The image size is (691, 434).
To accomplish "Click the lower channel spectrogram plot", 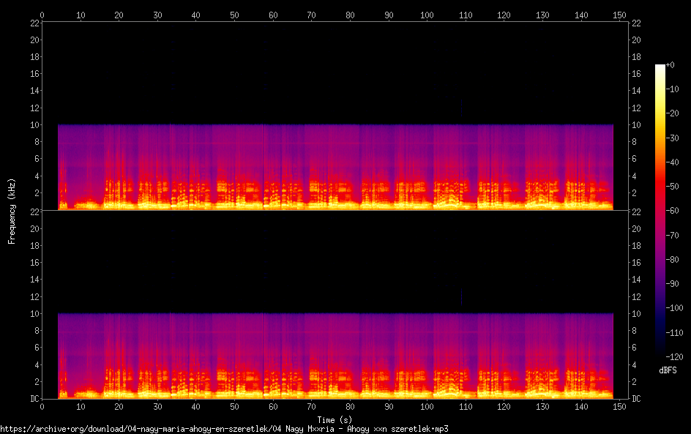I will click(x=335, y=305).
